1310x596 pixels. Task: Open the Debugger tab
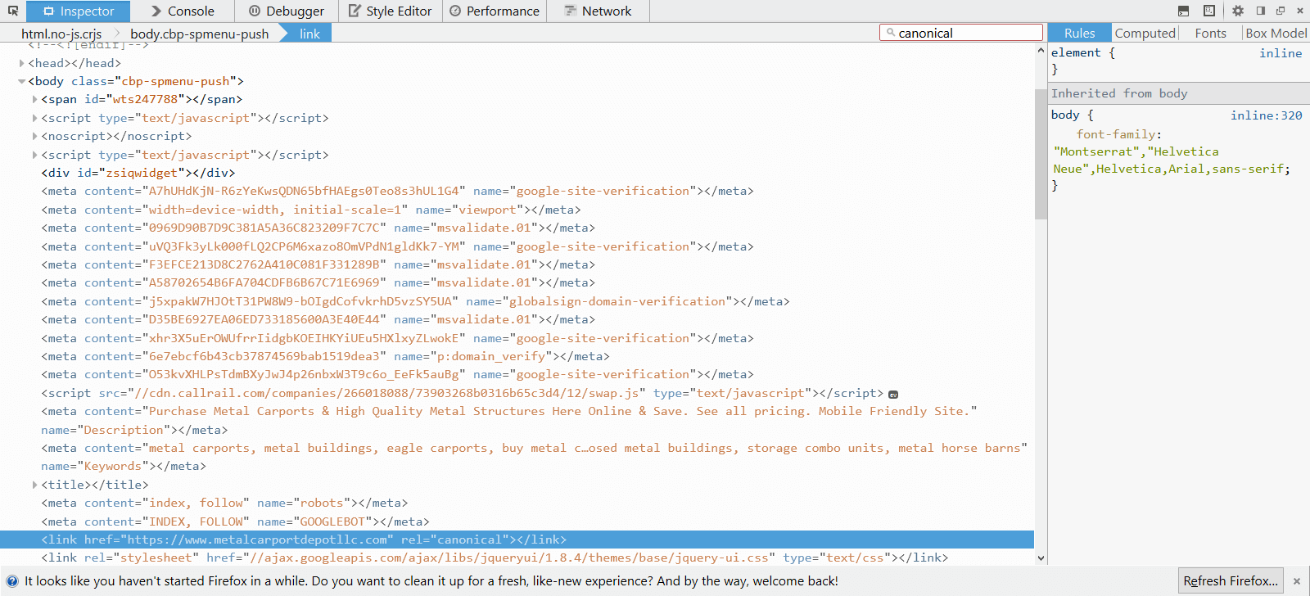coord(287,11)
